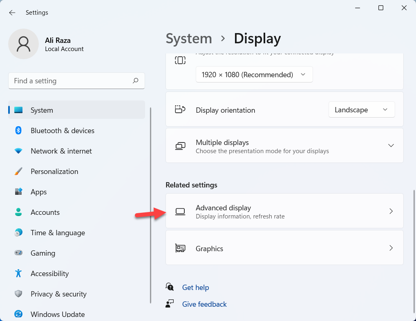Open Accessibility settings via its icon
416x321 pixels.
(x=18, y=273)
